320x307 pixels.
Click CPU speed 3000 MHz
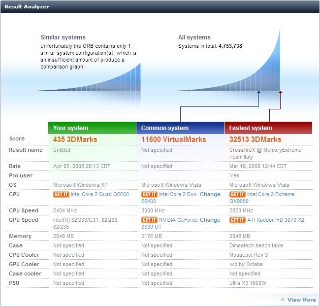click(x=153, y=210)
